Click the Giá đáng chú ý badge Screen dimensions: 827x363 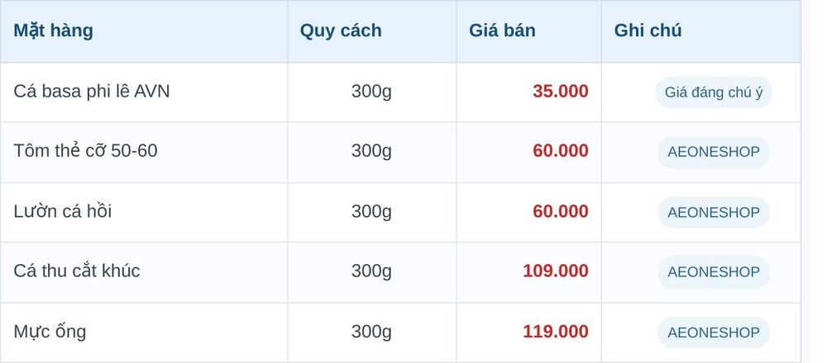(x=714, y=92)
